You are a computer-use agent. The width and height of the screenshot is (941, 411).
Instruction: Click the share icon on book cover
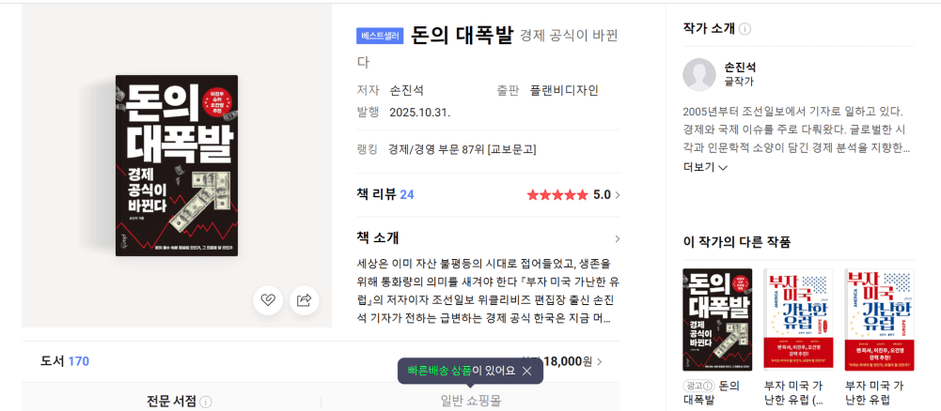[305, 300]
